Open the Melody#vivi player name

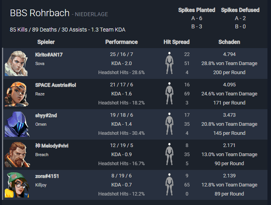52,146
